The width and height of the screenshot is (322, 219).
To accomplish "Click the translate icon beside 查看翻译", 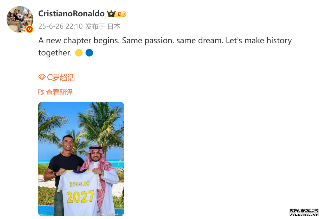I will tap(41, 92).
